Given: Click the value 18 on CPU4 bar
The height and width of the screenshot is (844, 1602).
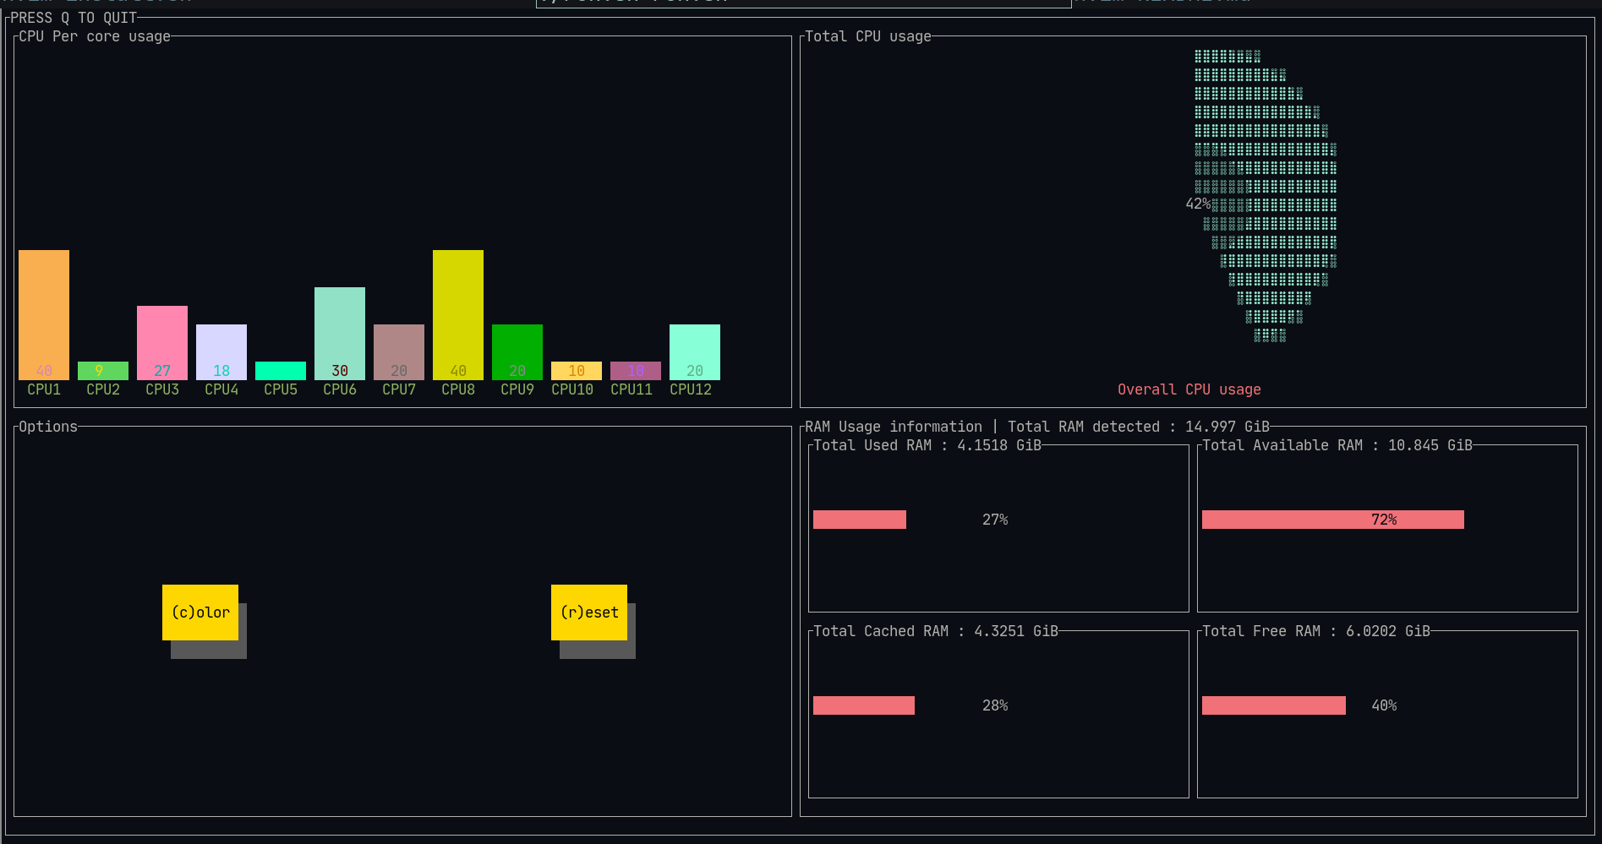Looking at the screenshot, I should coord(221,371).
